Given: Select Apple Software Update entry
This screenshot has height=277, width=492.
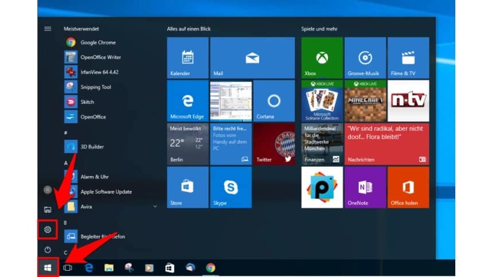Looking at the screenshot, I should [x=106, y=192].
